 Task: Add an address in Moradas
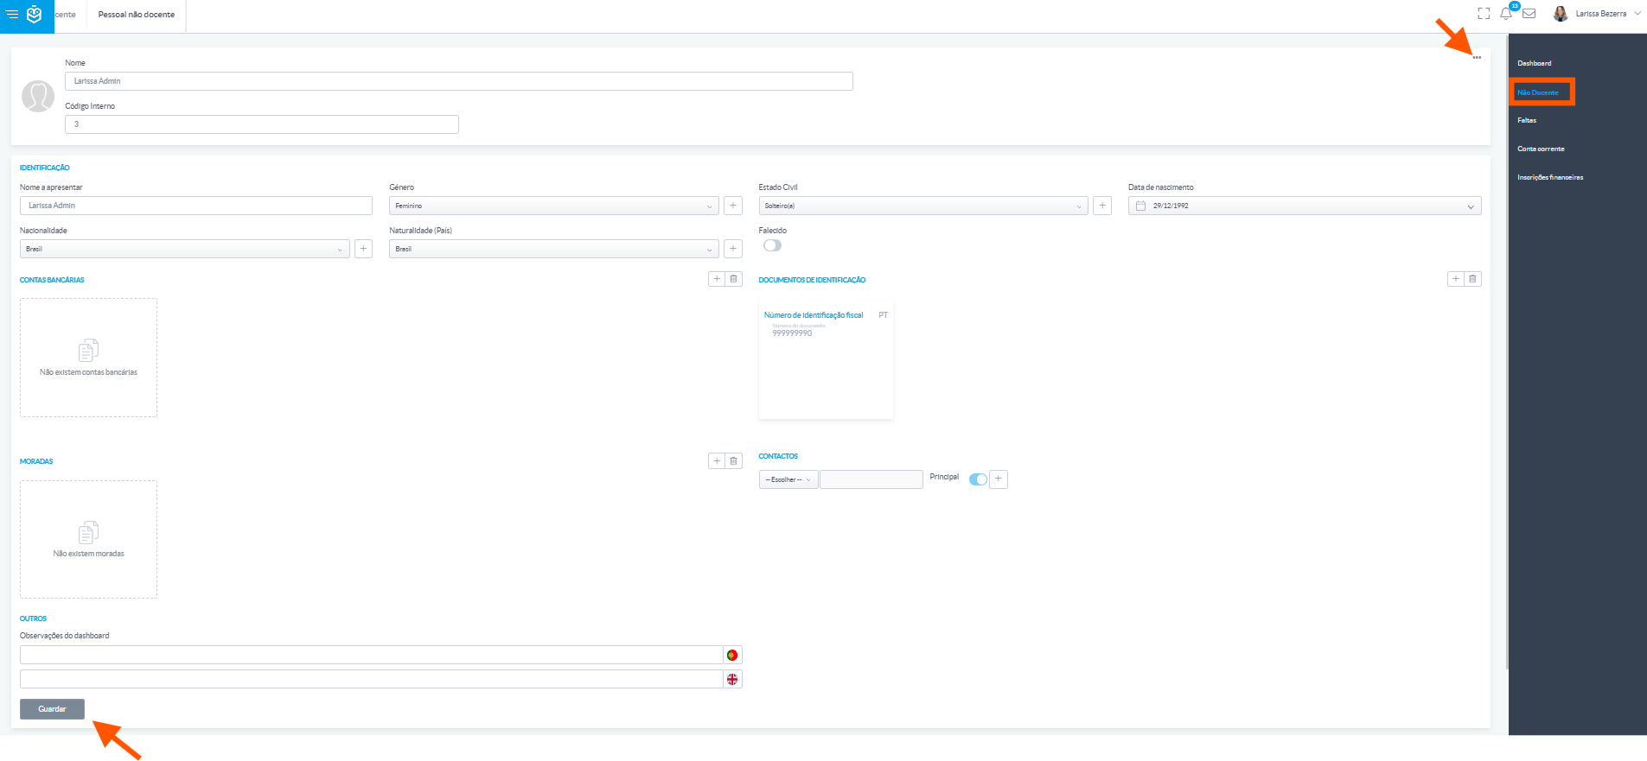click(717, 461)
